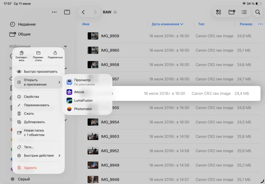This screenshot has width=265, height=184.
Task: Collapse the Favorites section chevron
Action: click(65, 46)
